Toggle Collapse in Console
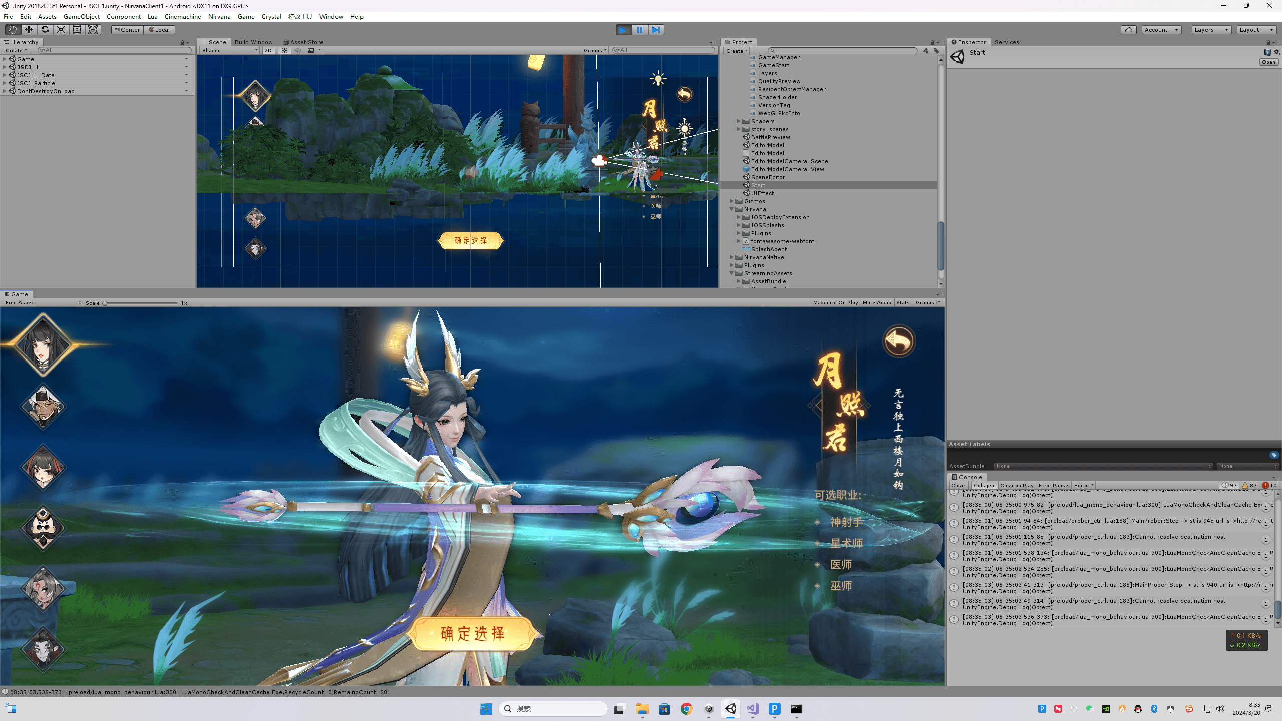1282x721 pixels. [984, 485]
